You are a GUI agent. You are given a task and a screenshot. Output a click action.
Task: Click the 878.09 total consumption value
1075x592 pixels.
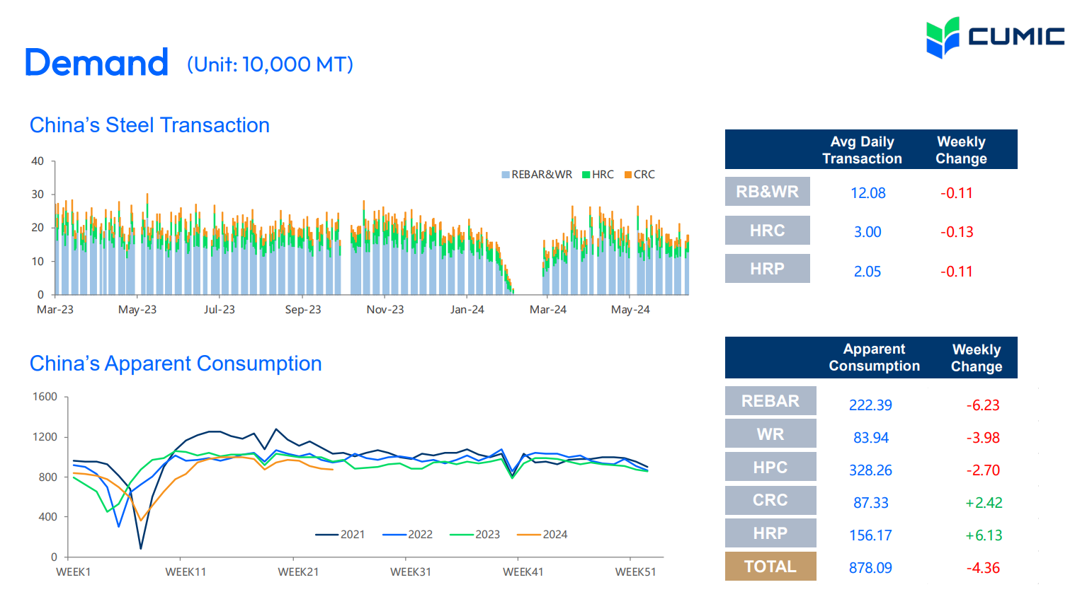(x=870, y=568)
